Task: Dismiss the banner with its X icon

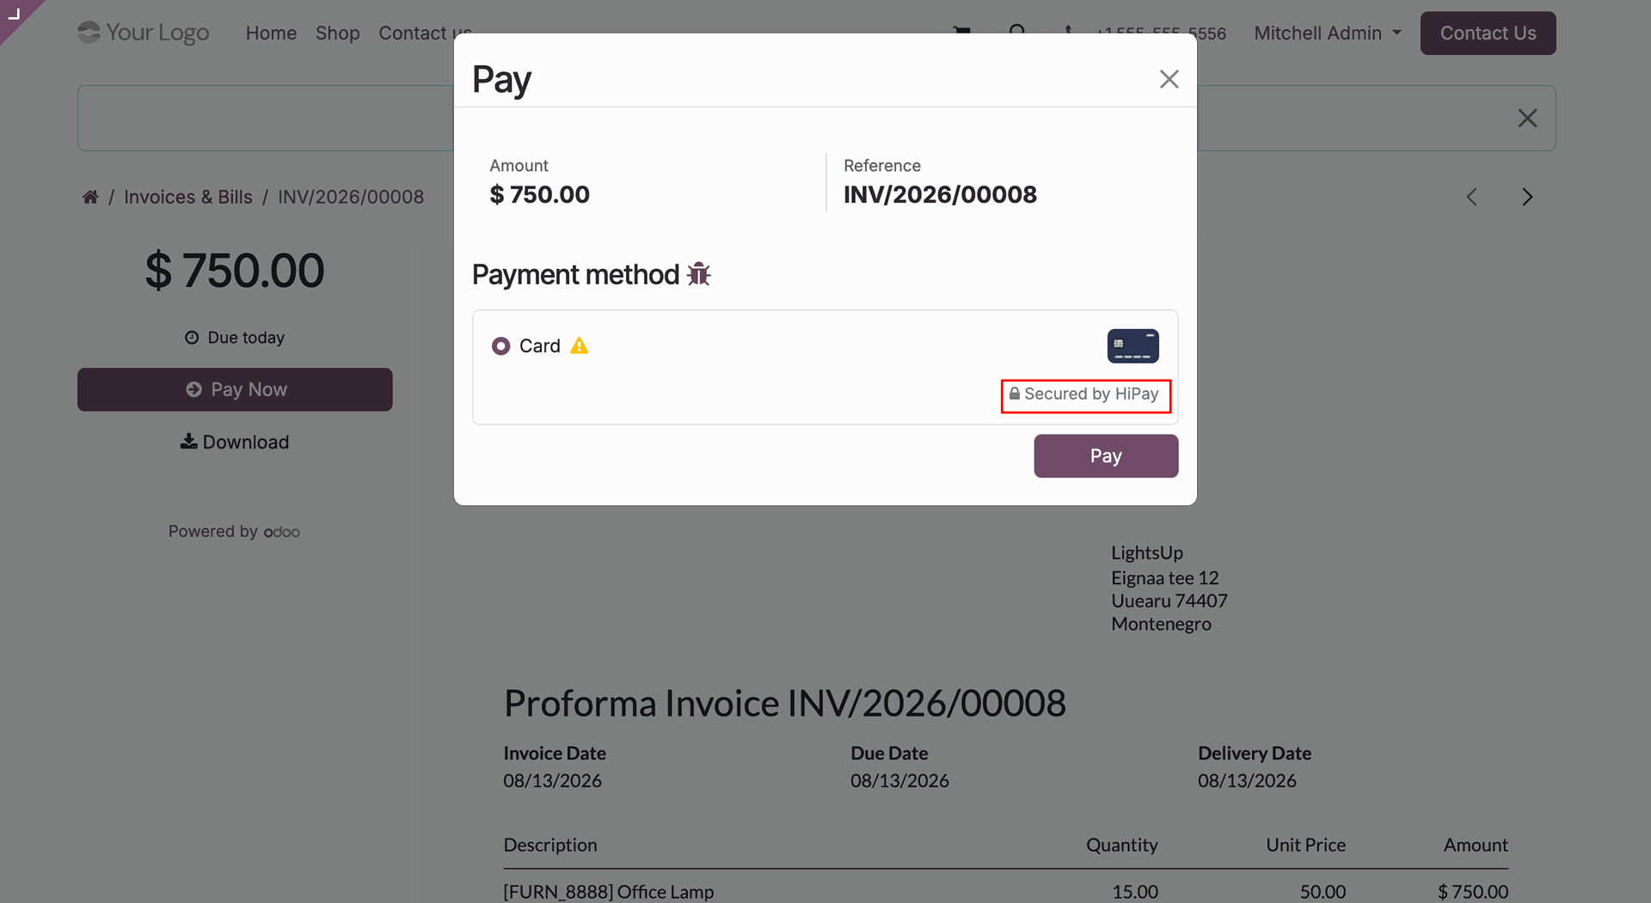Action: point(1527,118)
